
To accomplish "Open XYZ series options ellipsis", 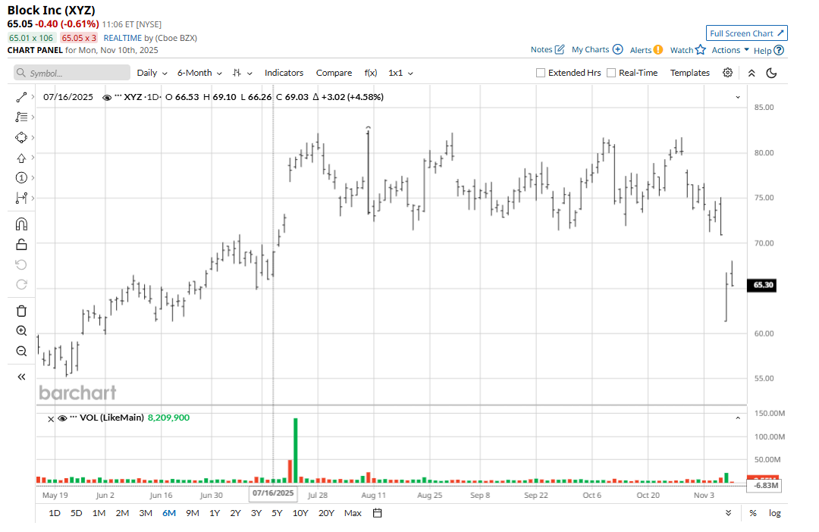I will point(118,96).
